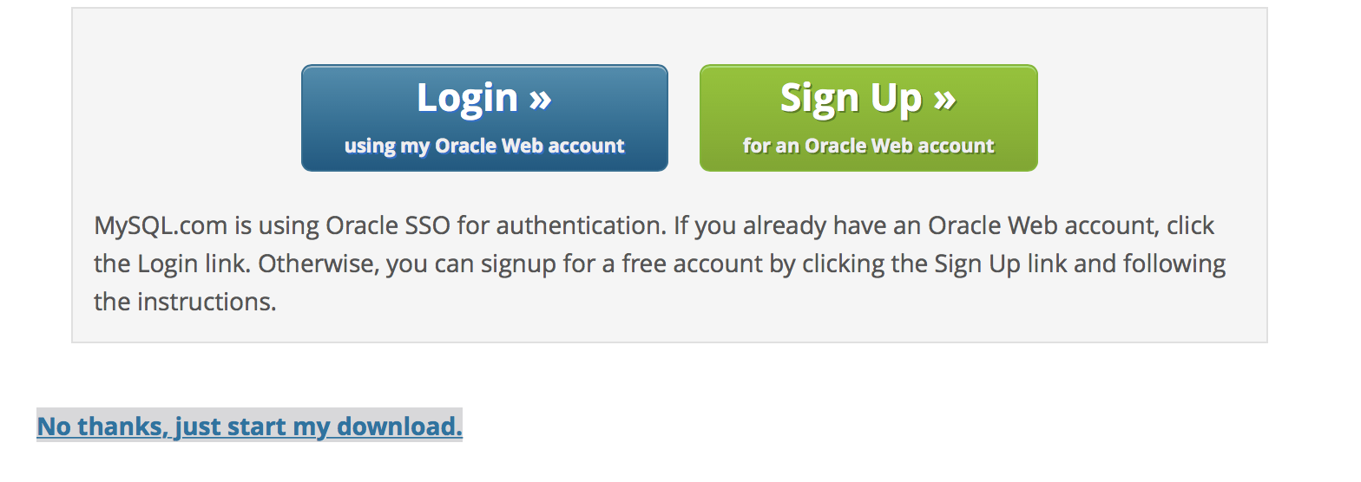
Task: Click 'for an Oracle Web account' subtitle
Action: point(868,146)
